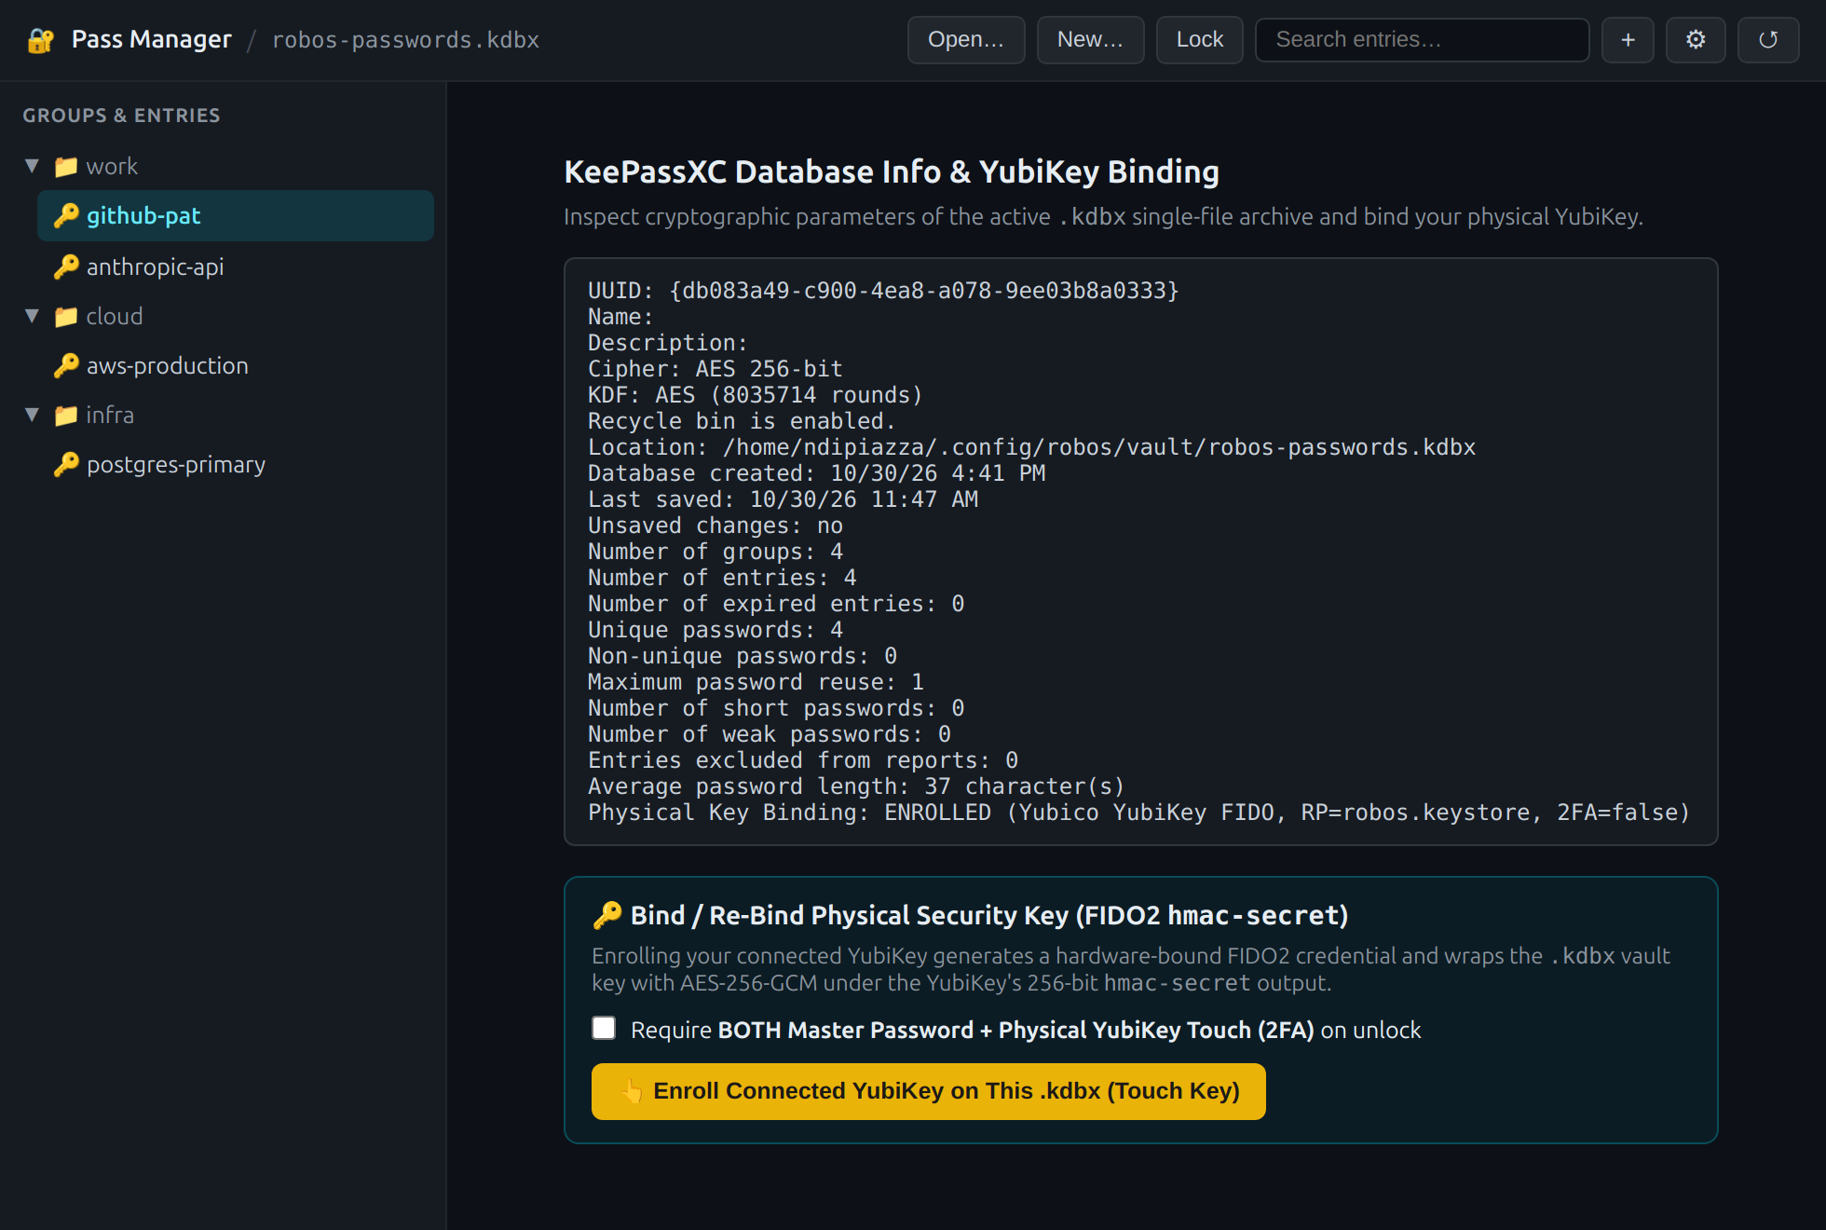
Task: Click the UUID line in database info
Action: coord(883,291)
